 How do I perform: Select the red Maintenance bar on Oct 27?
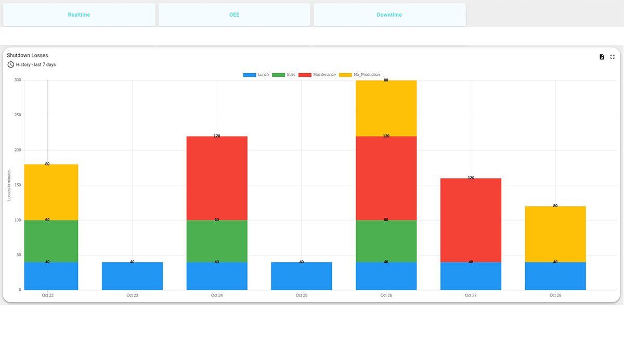coord(471,220)
